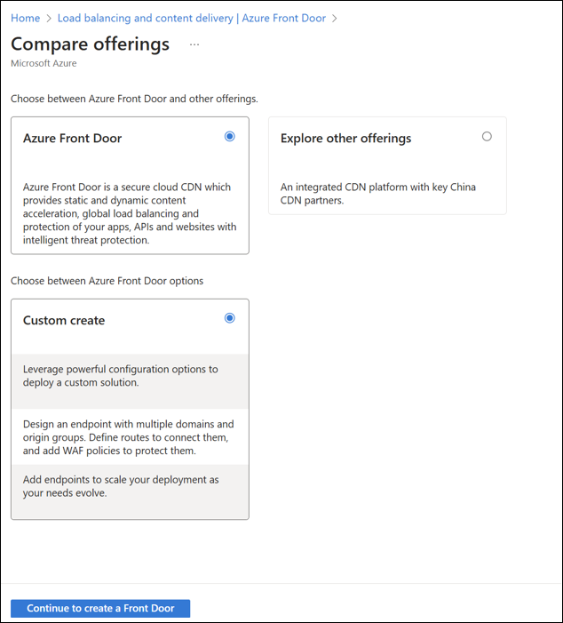
Task: Click the Design an endpoint description row
Action: [x=130, y=437]
